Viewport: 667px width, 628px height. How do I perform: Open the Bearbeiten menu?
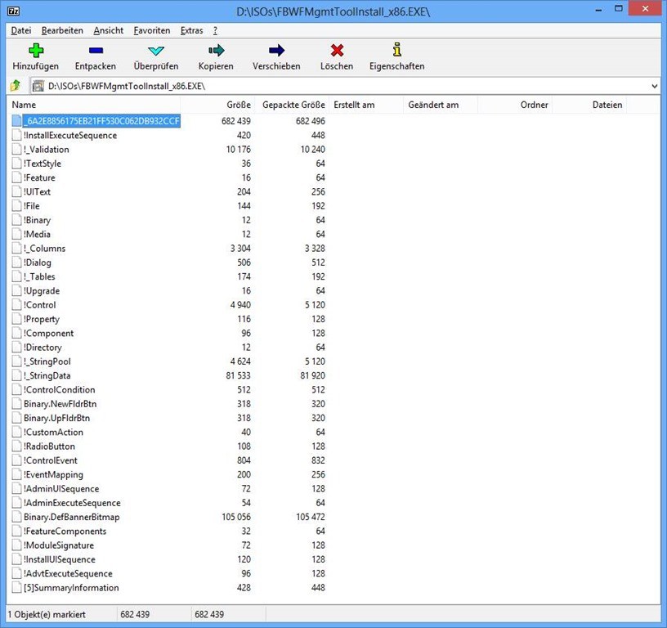(x=62, y=30)
